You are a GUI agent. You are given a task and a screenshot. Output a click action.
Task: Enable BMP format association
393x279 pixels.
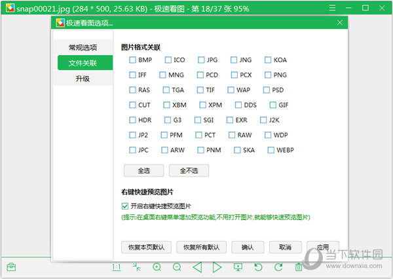132,60
